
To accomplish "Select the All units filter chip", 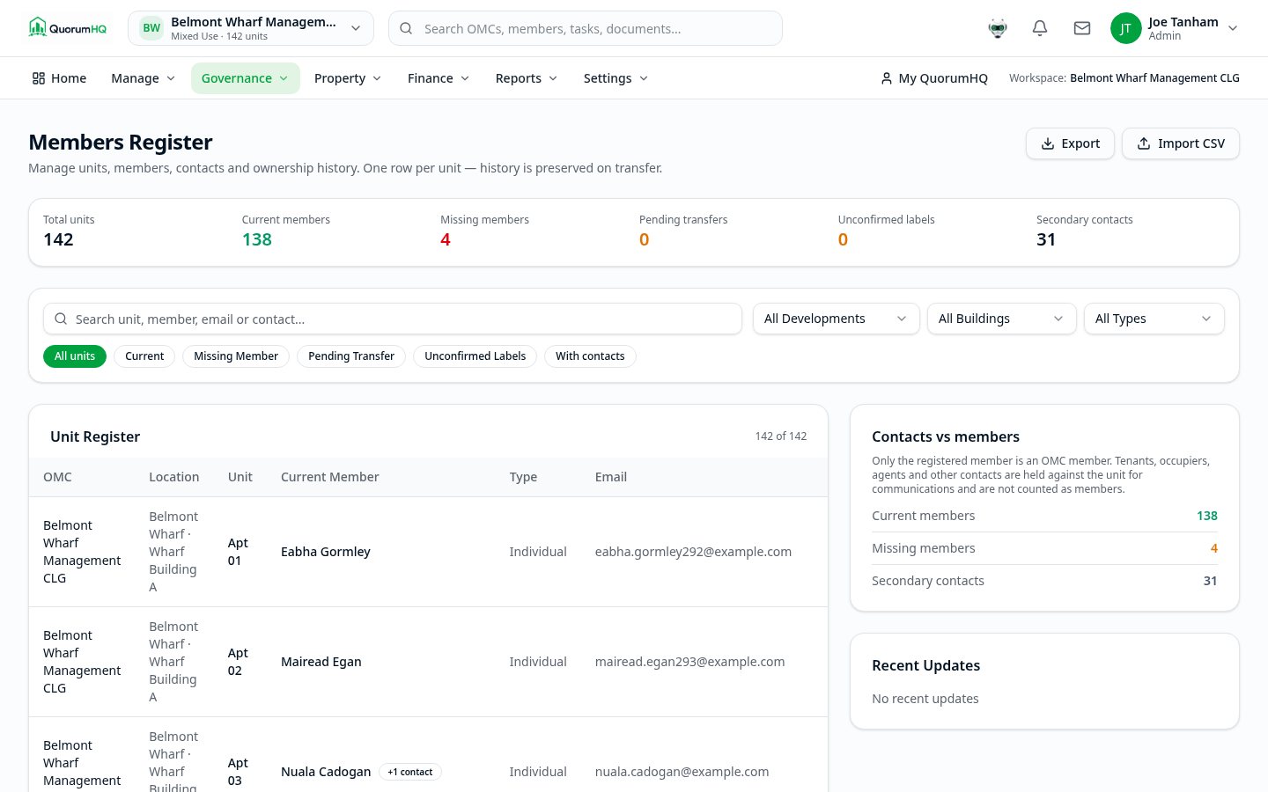I will point(75,356).
